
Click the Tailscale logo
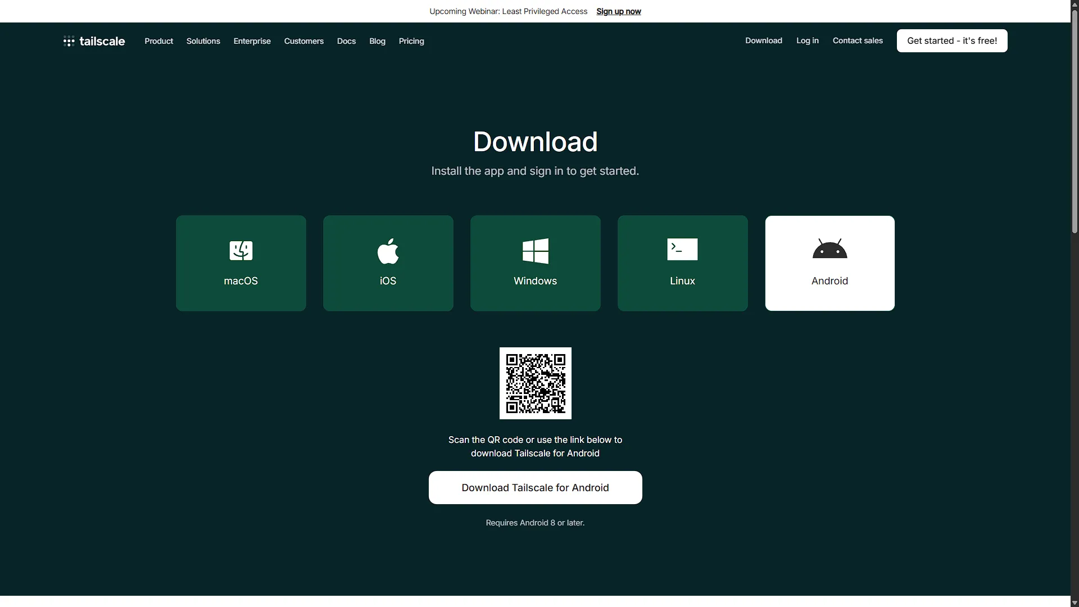(94, 41)
